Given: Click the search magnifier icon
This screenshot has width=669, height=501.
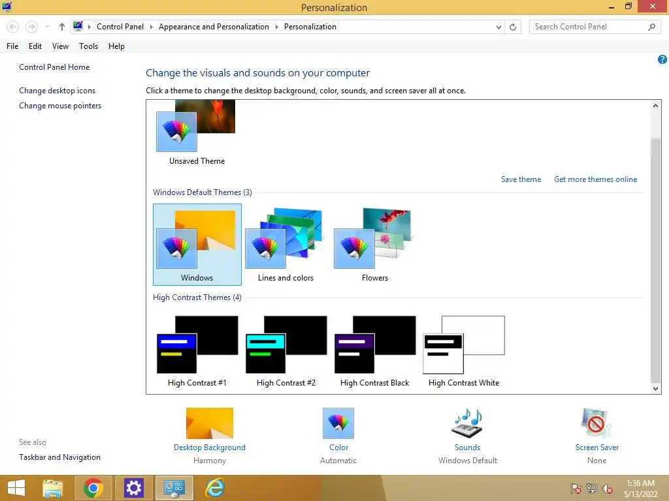Looking at the screenshot, I should [651, 27].
